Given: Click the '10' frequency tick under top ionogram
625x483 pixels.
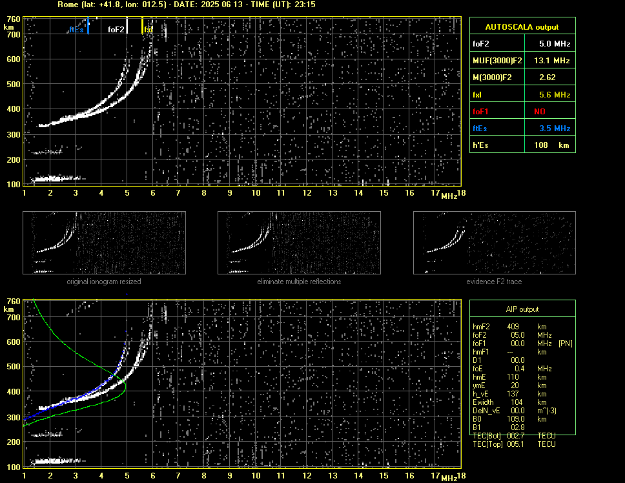Looking at the screenshot, I should (x=256, y=193).
